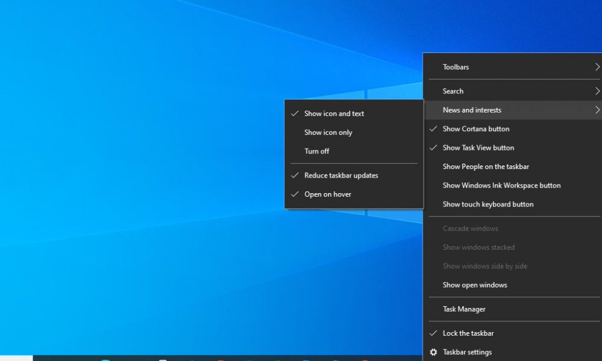Open the News and interests submenu
This screenshot has width=602, height=361.
click(x=472, y=110)
